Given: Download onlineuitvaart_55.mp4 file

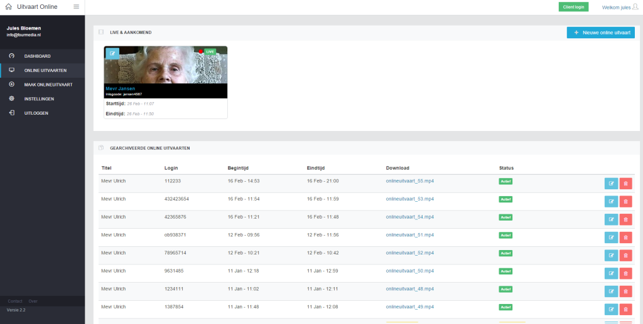Looking at the screenshot, I should pyautogui.click(x=409, y=180).
